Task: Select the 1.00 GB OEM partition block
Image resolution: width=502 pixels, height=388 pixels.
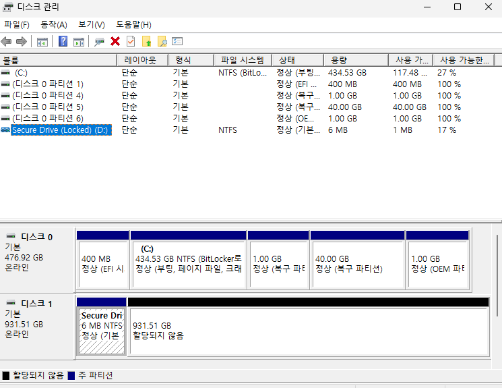Action: click(437, 260)
